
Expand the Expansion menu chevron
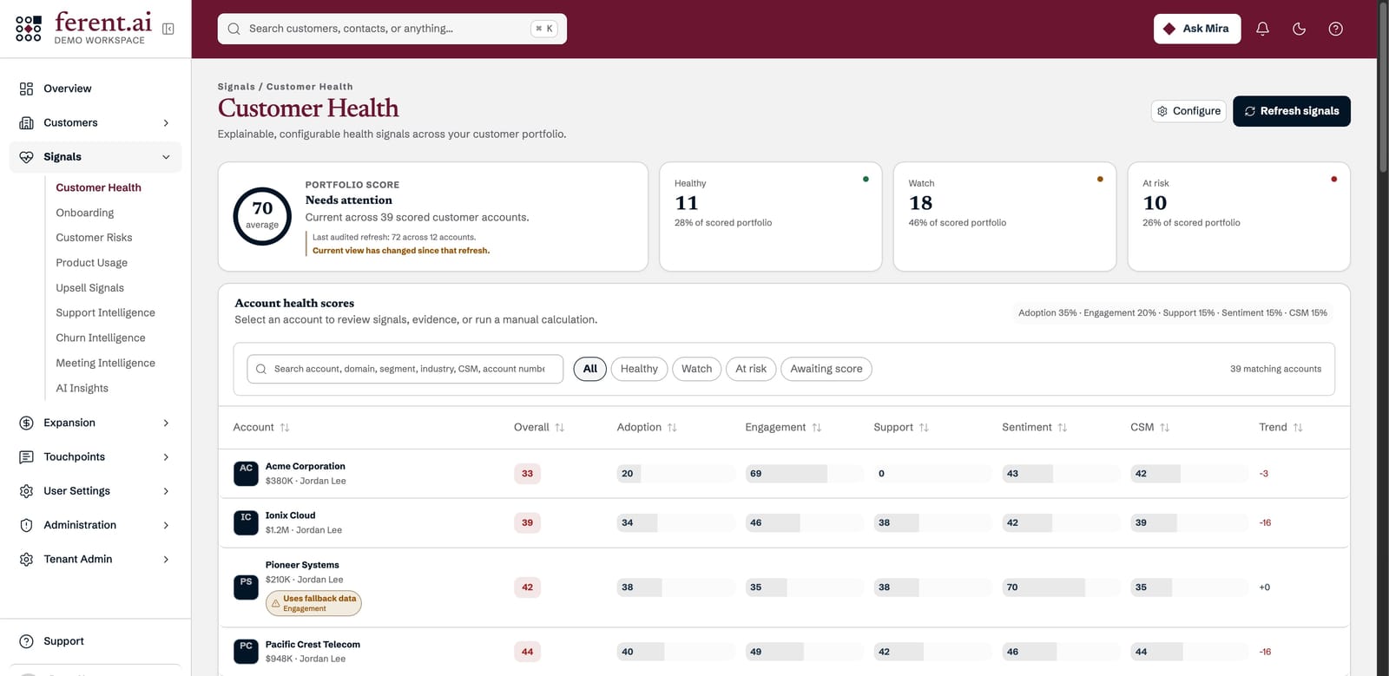166,423
